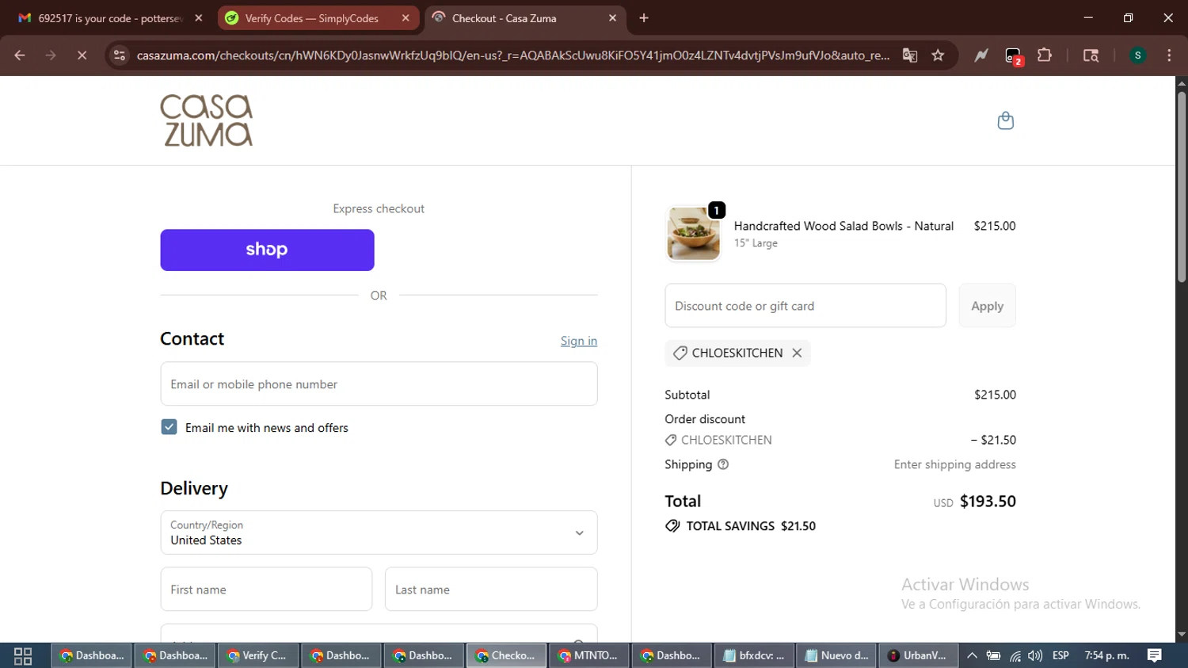Image resolution: width=1188 pixels, height=668 pixels.
Task: Click the TOTAL SAVINGS $21.50 text
Action: point(751,526)
